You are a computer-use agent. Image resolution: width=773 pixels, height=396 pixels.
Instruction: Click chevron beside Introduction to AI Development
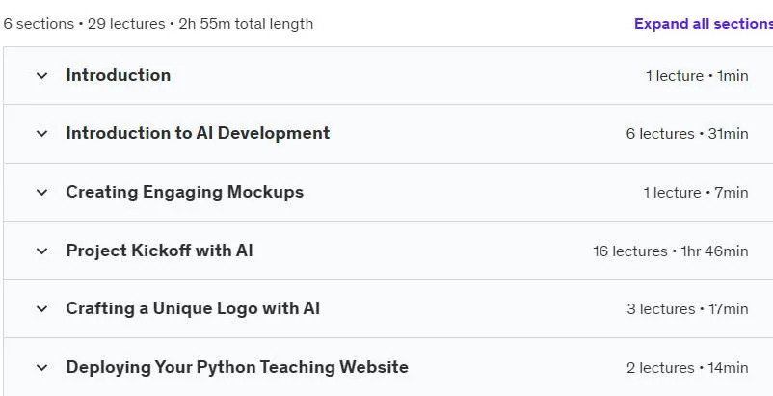coord(41,134)
